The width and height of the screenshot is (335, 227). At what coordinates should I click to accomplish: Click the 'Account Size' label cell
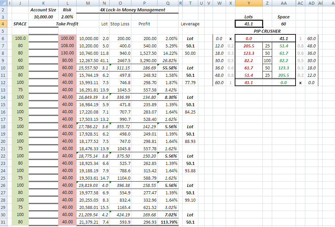(43, 10)
